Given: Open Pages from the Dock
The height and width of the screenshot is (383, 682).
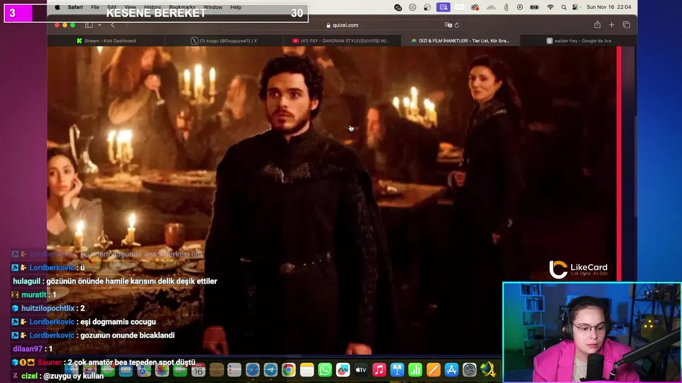Looking at the screenshot, I should (433, 370).
